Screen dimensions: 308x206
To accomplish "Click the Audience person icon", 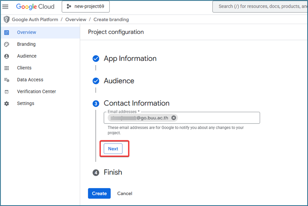I will coord(6,56).
